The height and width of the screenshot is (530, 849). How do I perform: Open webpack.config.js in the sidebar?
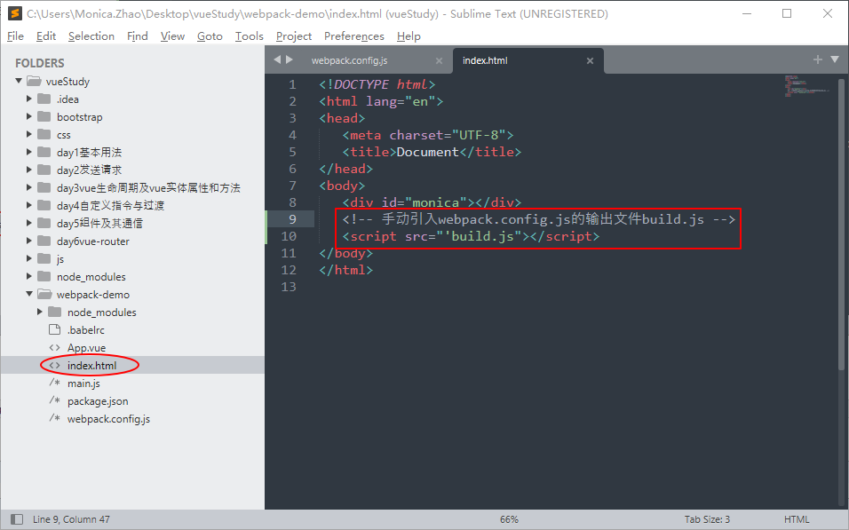[x=108, y=419]
